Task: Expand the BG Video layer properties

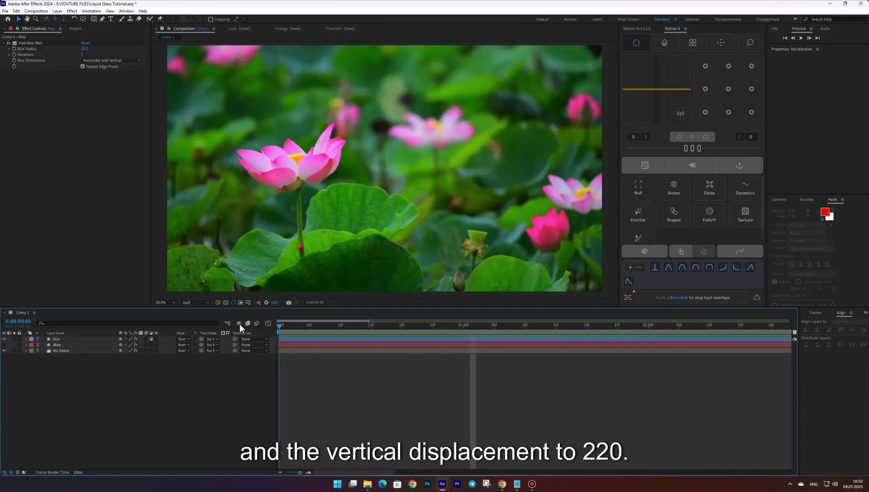Action: [x=26, y=351]
